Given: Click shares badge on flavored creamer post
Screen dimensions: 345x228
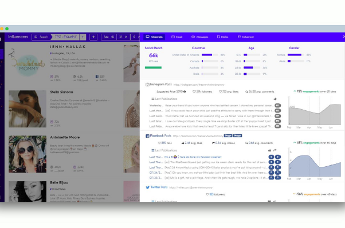Looking at the screenshot, I should pyautogui.click(x=278, y=157).
